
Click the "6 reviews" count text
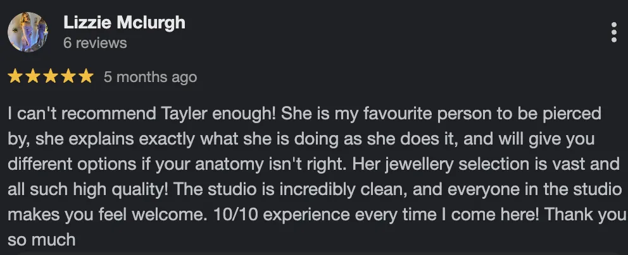(95, 43)
